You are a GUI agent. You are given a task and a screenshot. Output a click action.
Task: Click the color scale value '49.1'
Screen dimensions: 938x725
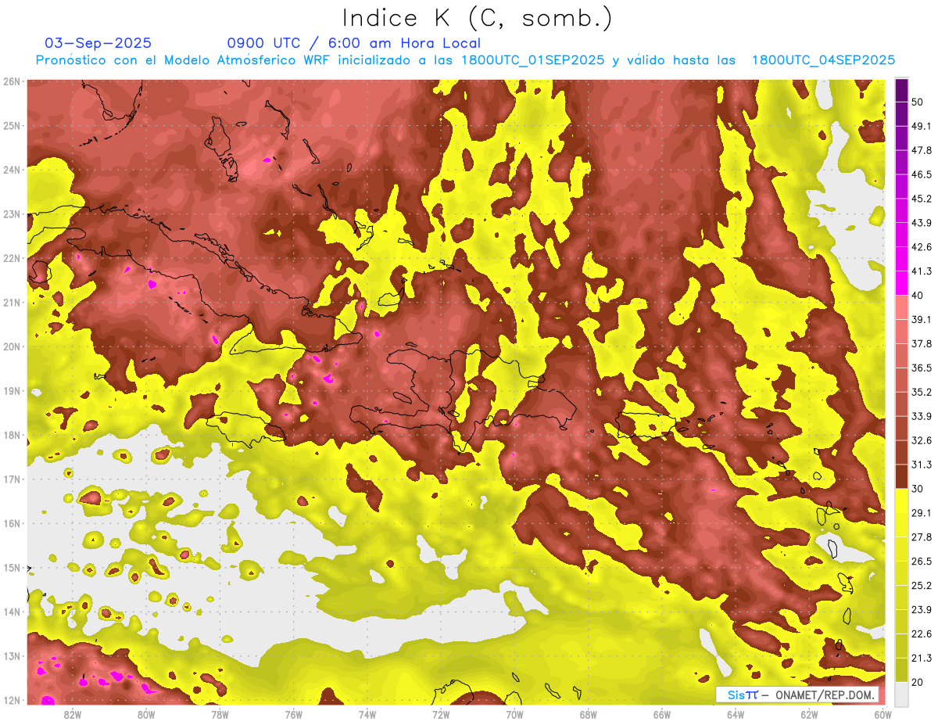[x=922, y=126]
